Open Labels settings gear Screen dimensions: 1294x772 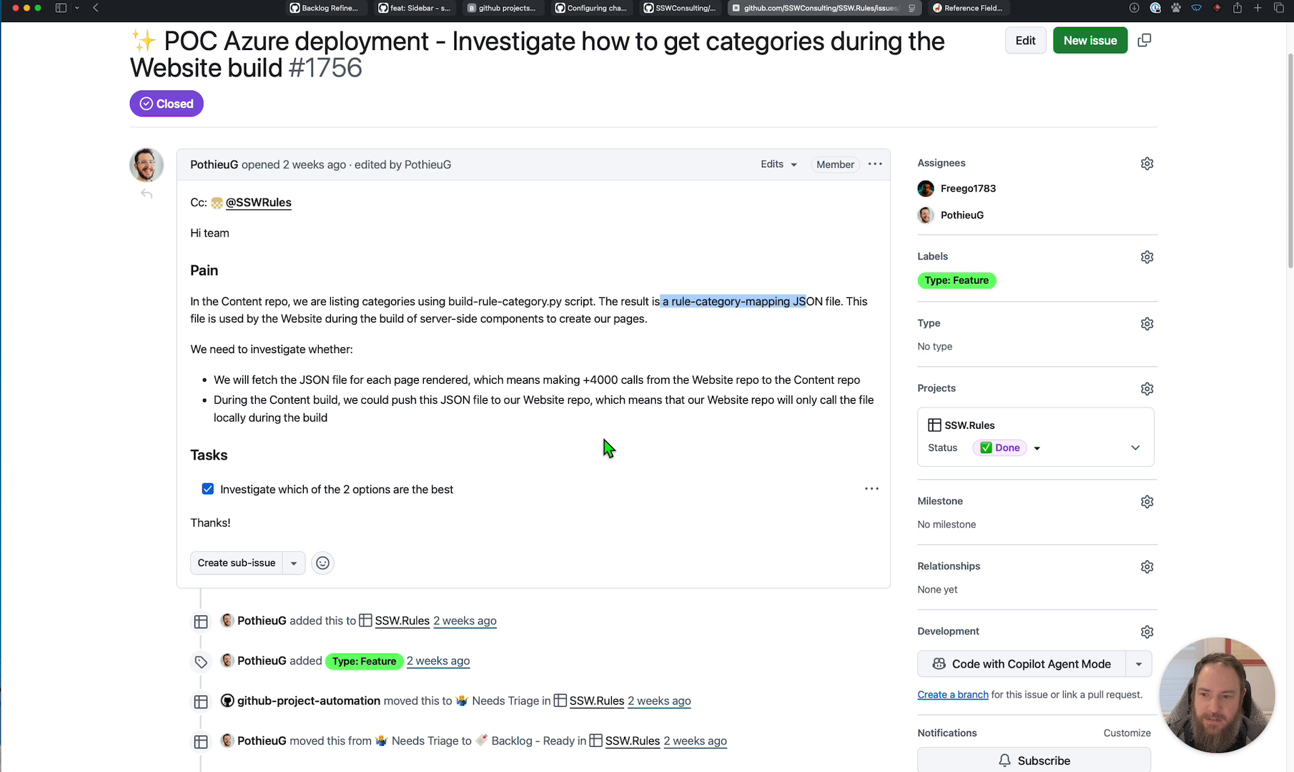(1147, 257)
